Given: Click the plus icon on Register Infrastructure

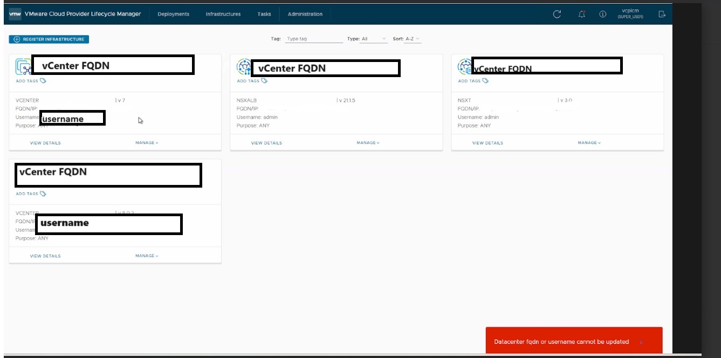Looking at the screenshot, I should point(17,39).
